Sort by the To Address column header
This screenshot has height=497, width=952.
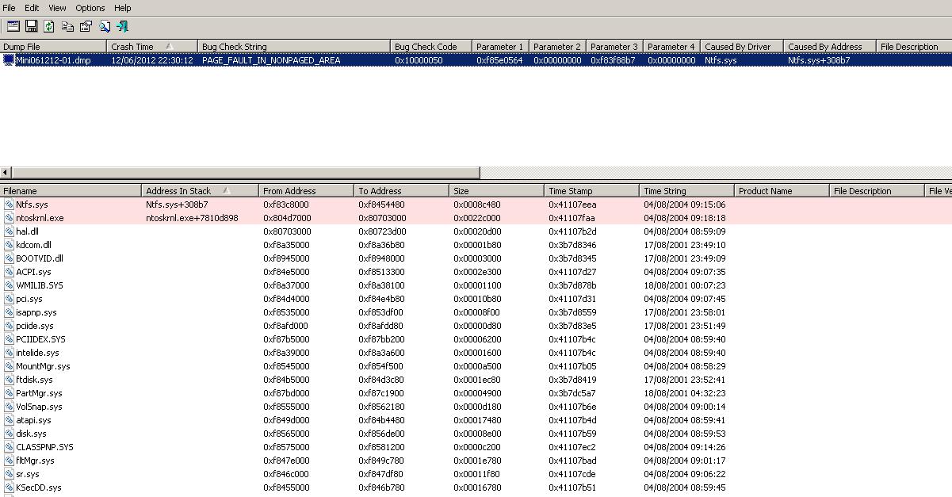[402, 191]
